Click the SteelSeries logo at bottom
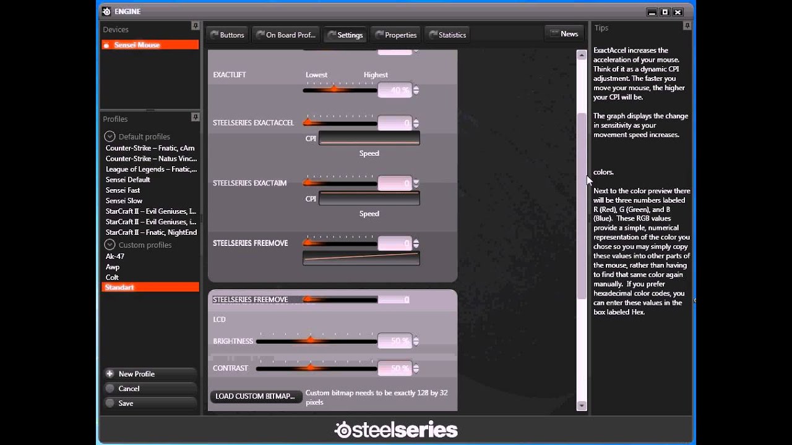This screenshot has width=792, height=445. point(396,430)
